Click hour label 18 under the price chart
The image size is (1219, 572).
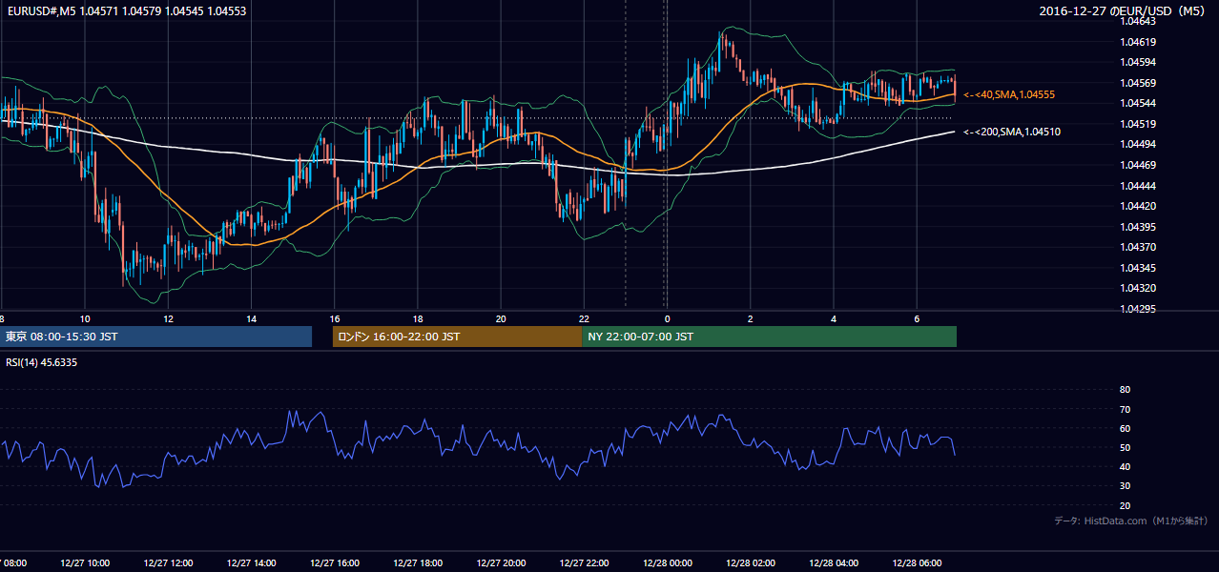coord(418,318)
